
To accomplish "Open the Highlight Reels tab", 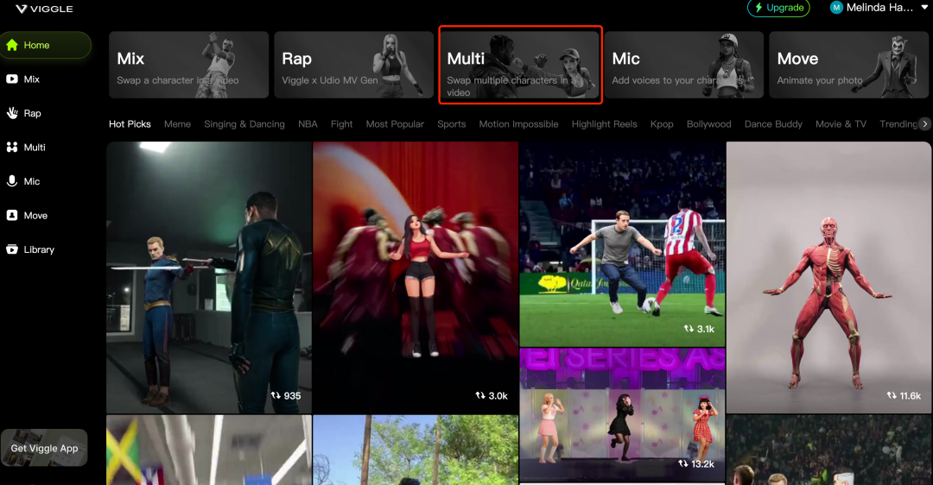I will click(x=605, y=123).
